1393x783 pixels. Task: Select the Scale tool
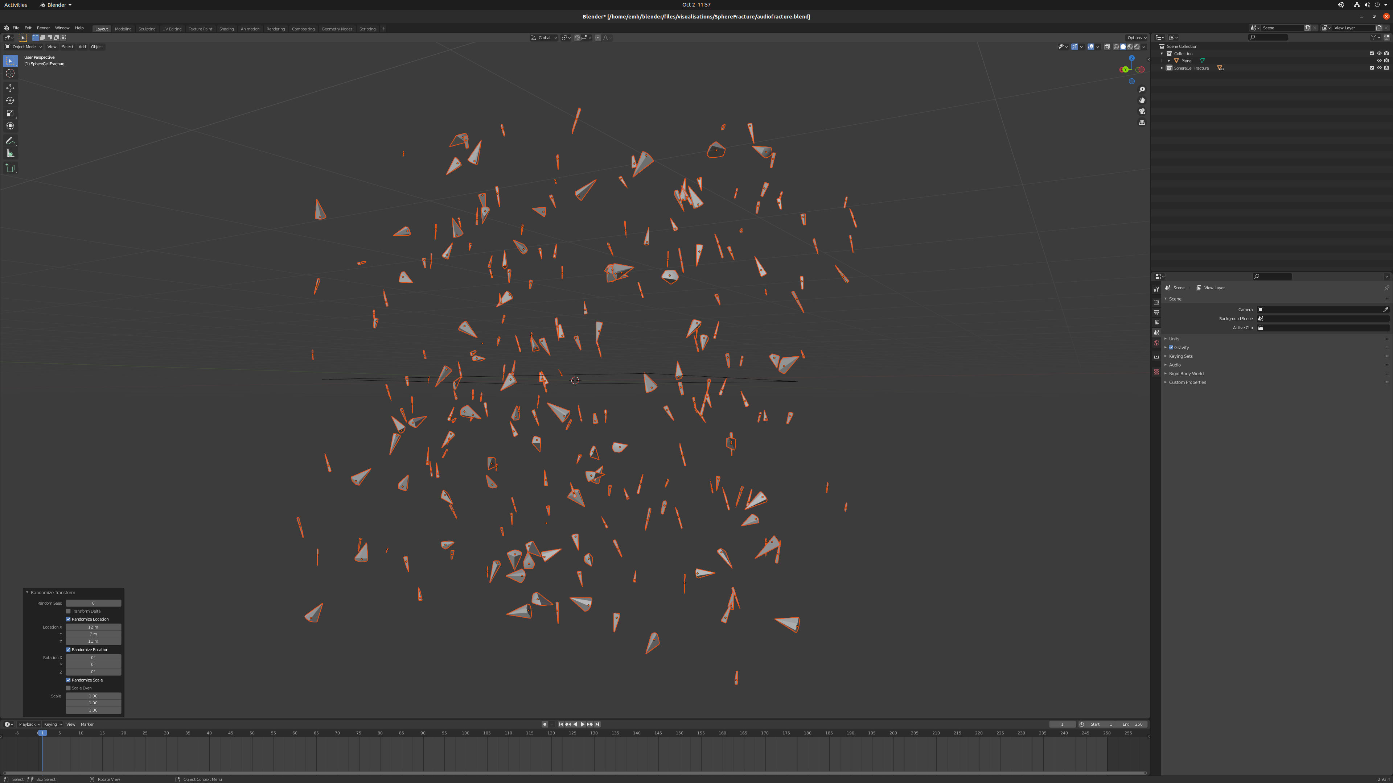pos(10,113)
